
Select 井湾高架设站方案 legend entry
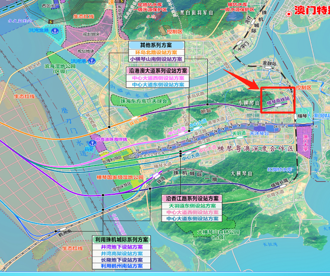tap(122, 253)
